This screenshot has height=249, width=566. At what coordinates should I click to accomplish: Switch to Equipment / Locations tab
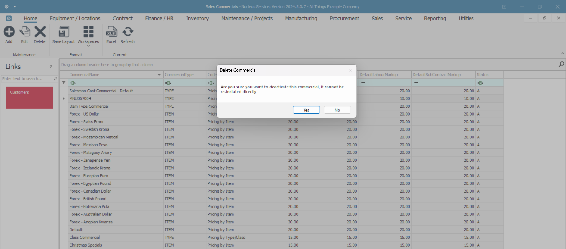coord(75,19)
